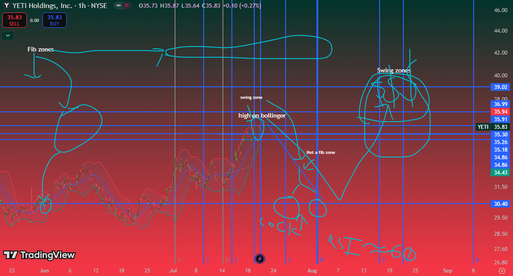Click the low price L35.64 value
The image size is (513, 276).
(190, 6)
